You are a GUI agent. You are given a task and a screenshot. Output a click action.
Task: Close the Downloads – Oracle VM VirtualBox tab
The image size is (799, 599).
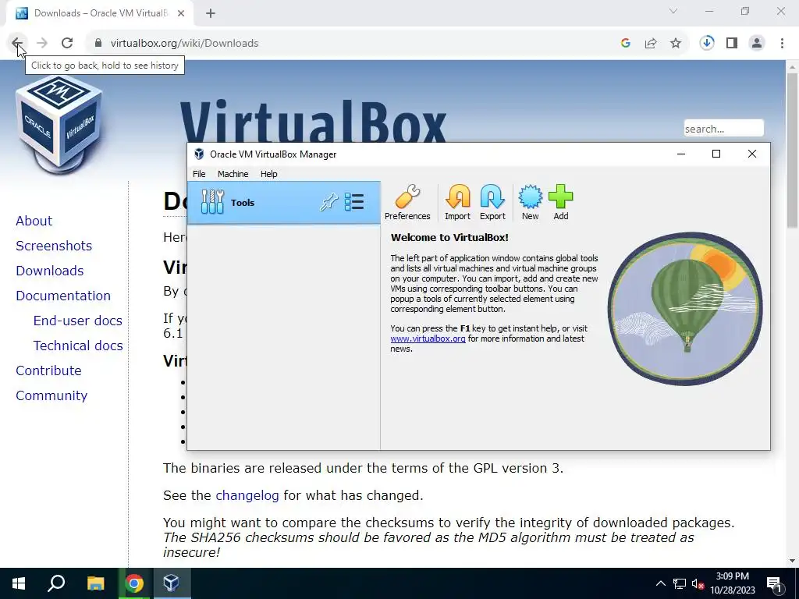181,13
